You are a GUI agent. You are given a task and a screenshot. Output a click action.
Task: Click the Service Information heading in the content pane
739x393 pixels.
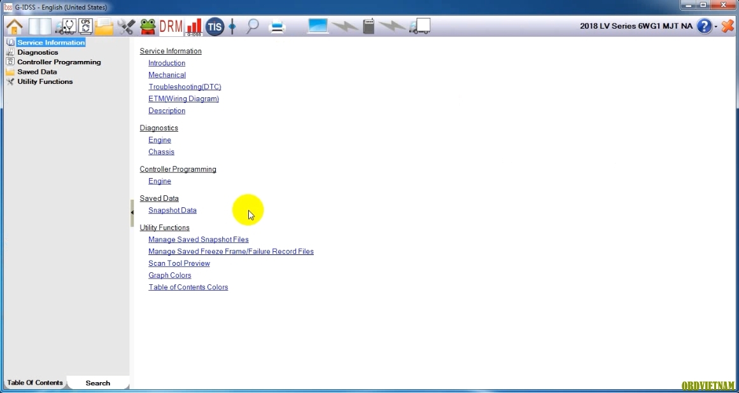(x=171, y=51)
